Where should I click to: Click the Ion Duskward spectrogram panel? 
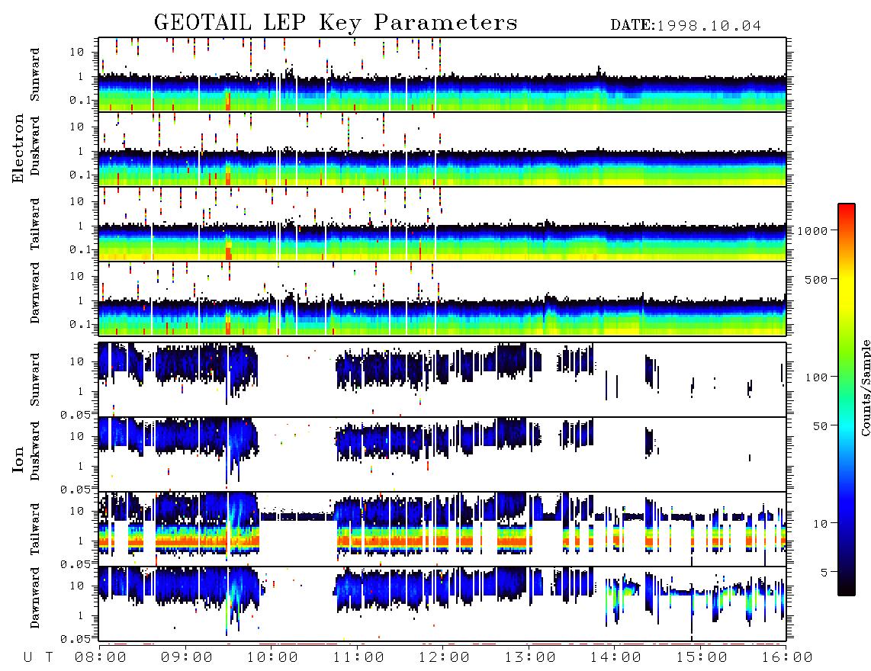tap(442, 454)
